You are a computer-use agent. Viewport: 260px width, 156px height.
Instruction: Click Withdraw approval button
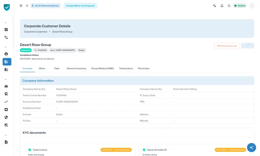pos(227,46)
